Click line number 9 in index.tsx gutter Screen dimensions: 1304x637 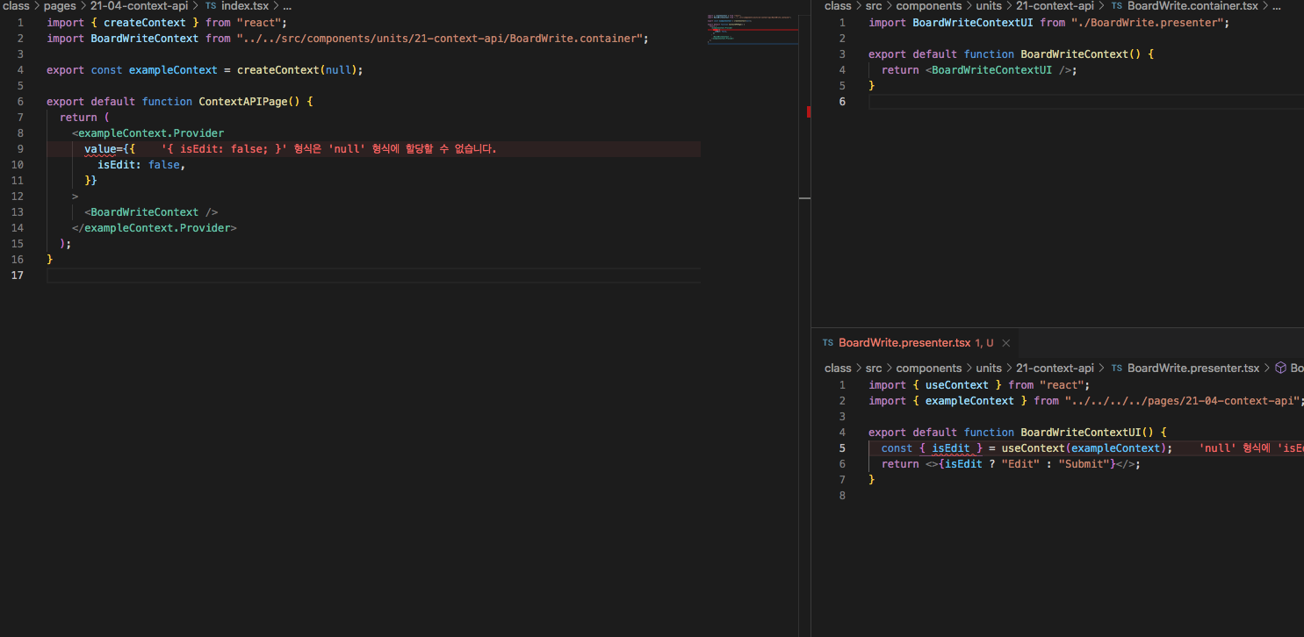(19, 149)
